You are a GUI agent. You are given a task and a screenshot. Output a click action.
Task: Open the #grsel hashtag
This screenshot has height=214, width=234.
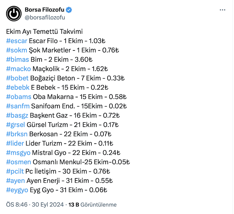(x=16, y=125)
